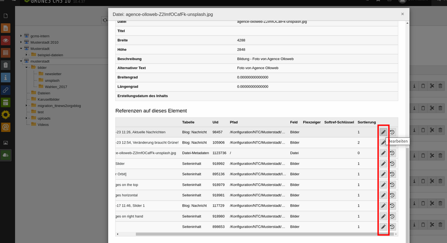The height and width of the screenshot is (243, 447).
Task: Click the Höhe value 2848
Action: pos(241,49)
